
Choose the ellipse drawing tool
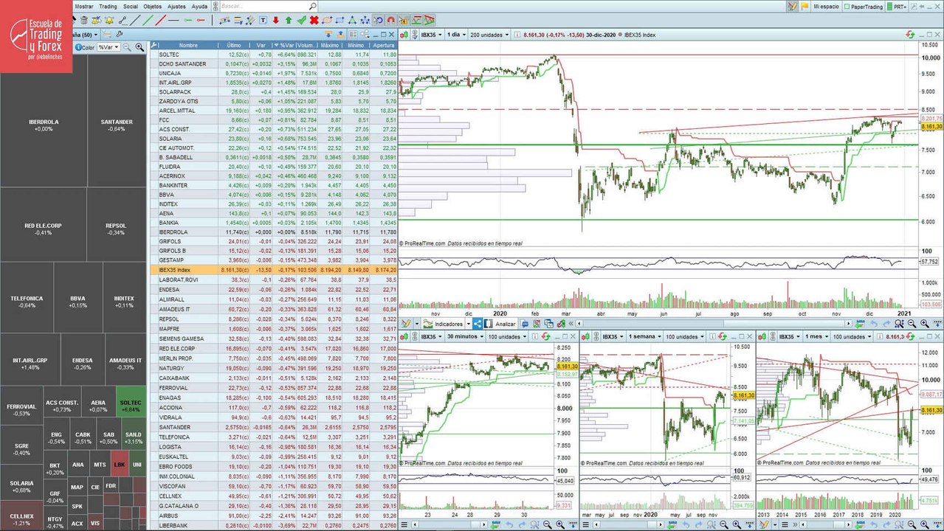[326, 20]
